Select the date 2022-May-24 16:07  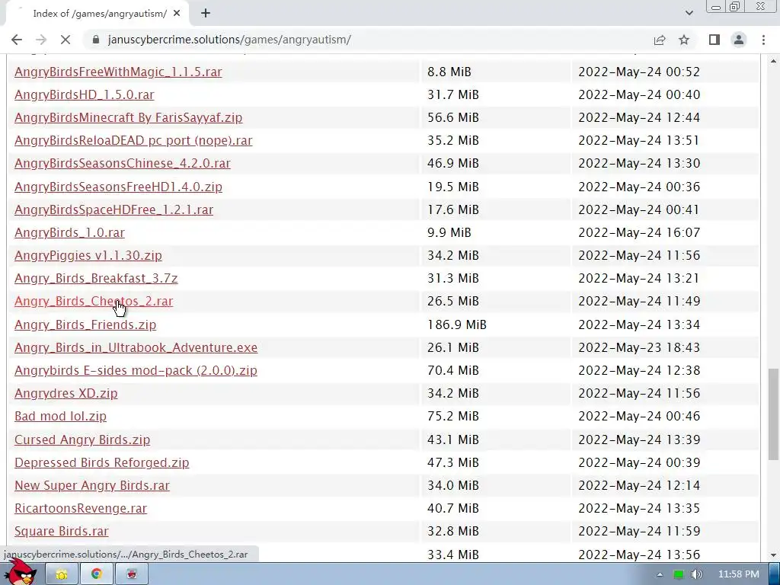click(639, 232)
